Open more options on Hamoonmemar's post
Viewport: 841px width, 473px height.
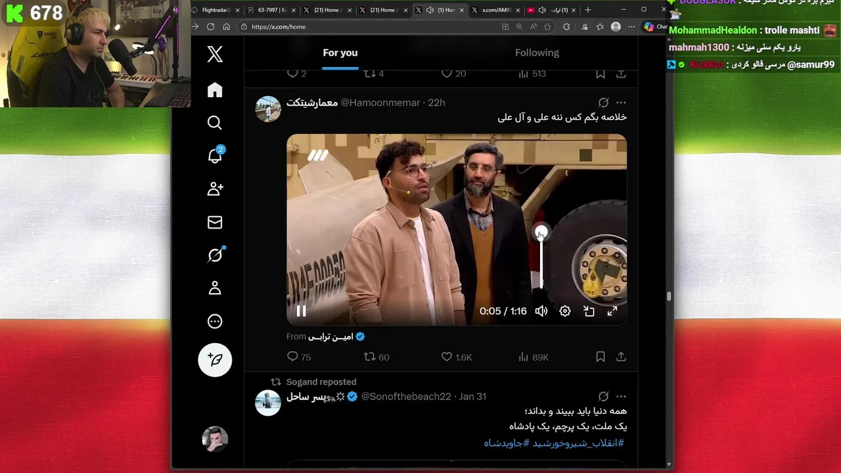pos(621,102)
